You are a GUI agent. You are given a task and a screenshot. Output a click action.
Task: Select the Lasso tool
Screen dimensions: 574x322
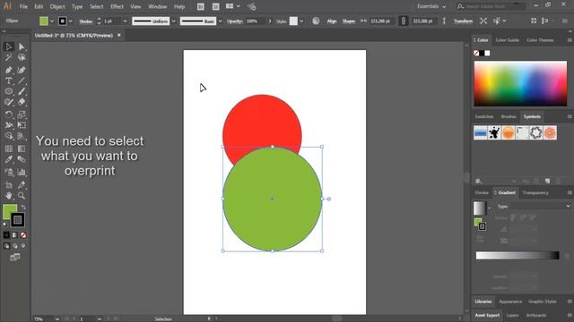click(22, 57)
